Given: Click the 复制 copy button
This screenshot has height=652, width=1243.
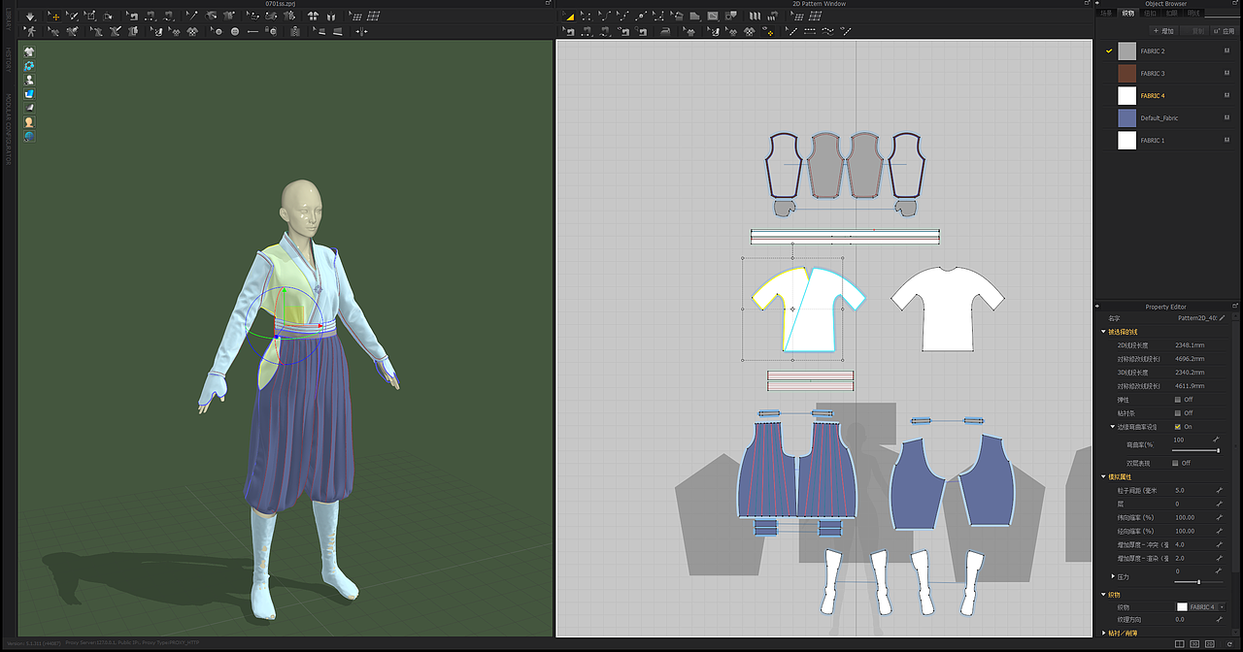Looking at the screenshot, I should coord(1194,31).
